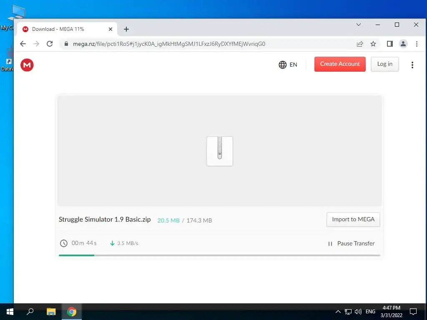Screen dimensions: 427x320
Task: Go back in Chrome
Action: click(x=23, y=44)
